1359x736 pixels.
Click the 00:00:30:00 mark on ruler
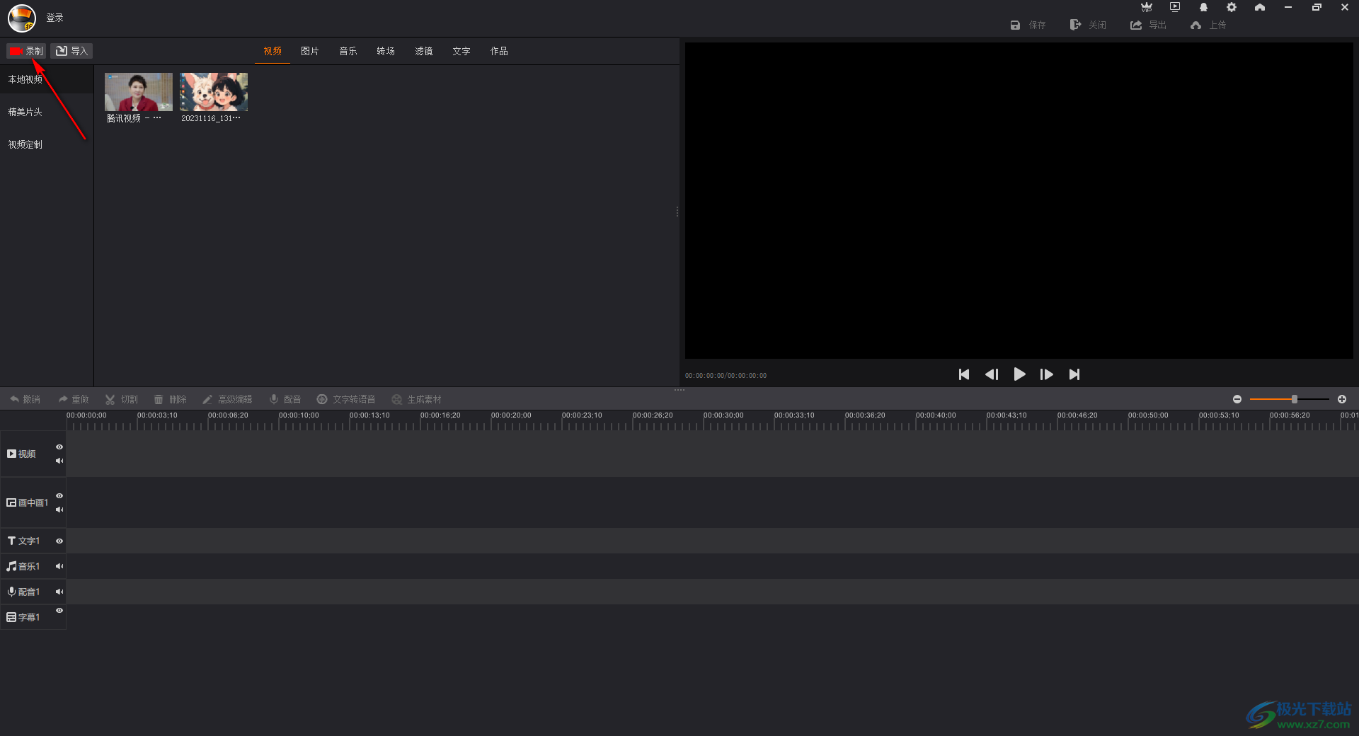point(723,415)
